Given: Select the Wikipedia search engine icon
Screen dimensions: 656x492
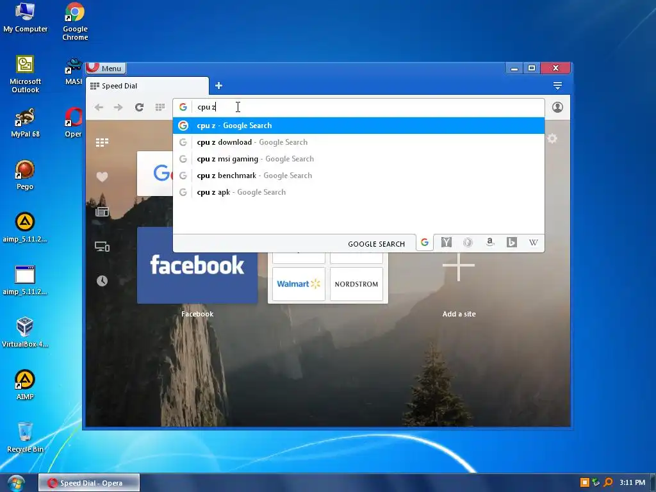Looking at the screenshot, I should click(533, 242).
